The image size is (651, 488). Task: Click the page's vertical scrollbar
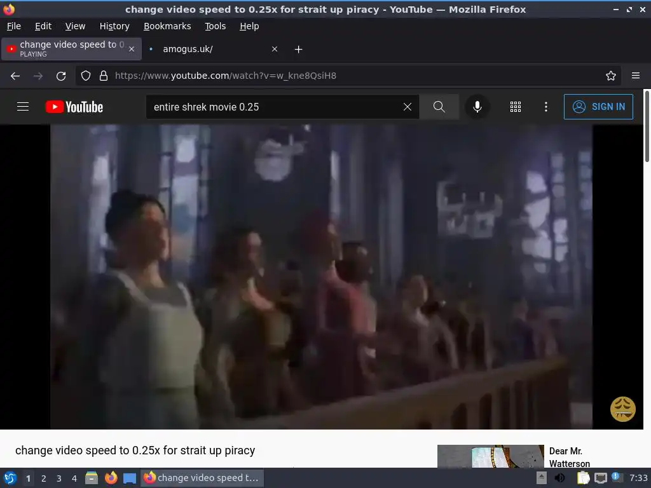coord(647,126)
